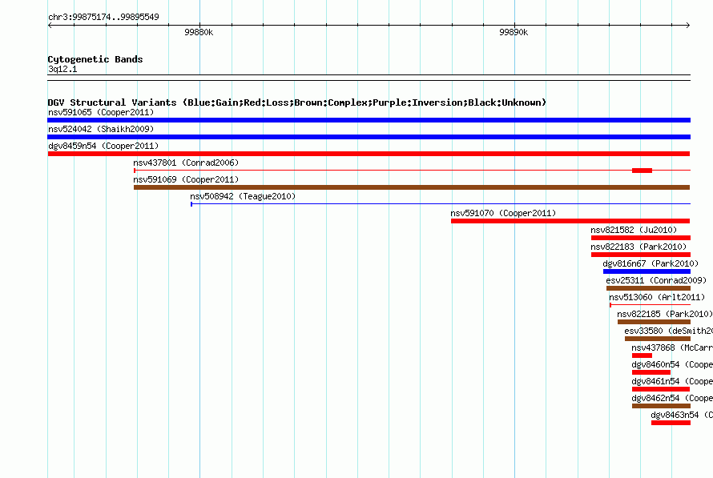Open the nsv513060 (Arlt2011) label
Viewport: 713px width, 478px height.
(x=657, y=297)
